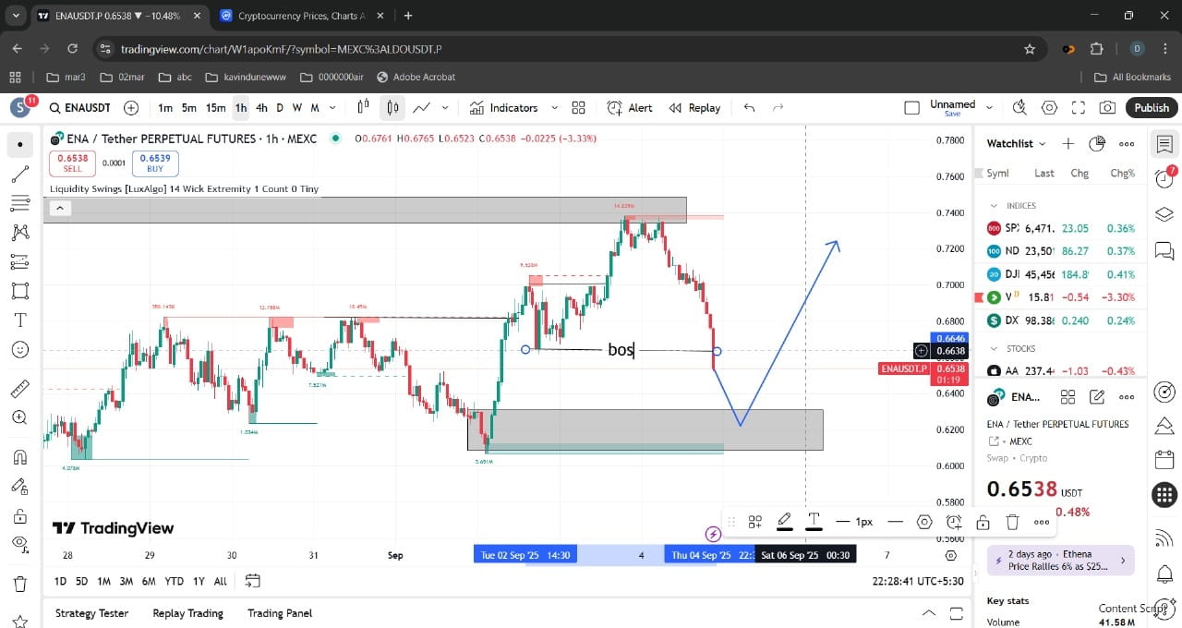This screenshot has width=1182, height=628.
Task: Open indicator templates grid icon
Action: point(579,108)
